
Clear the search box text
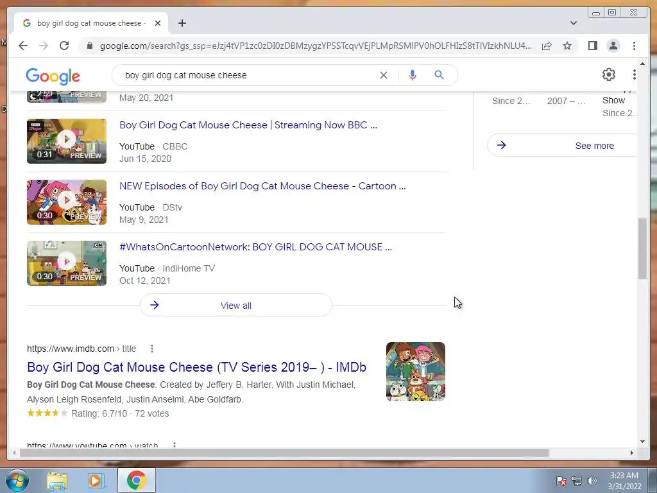(x=384, y=75)
